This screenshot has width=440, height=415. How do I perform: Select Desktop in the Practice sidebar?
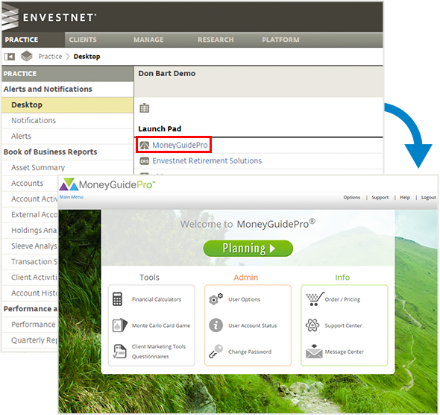pos(67,105)
